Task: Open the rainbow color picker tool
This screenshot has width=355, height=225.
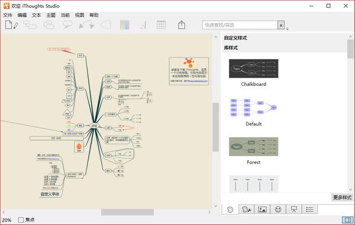Action: click(124, 25)
